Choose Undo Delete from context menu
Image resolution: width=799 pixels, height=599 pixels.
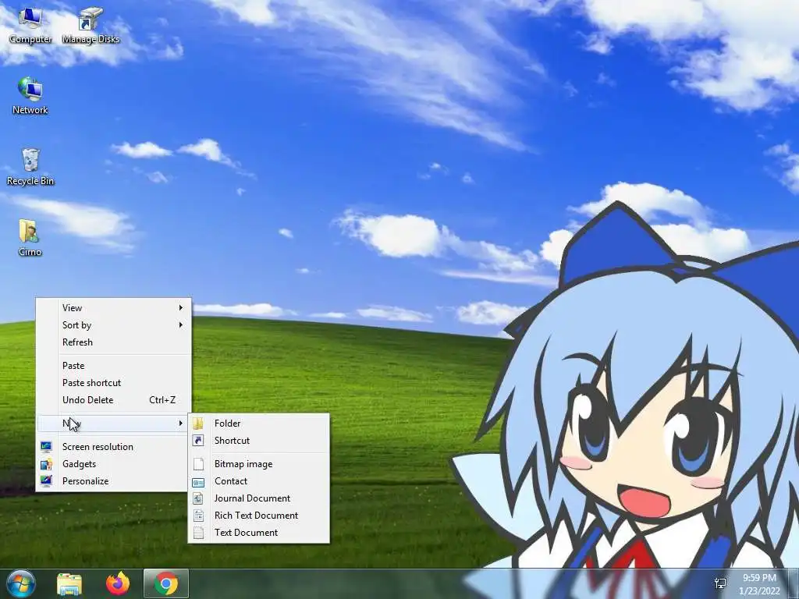[113, 400]
